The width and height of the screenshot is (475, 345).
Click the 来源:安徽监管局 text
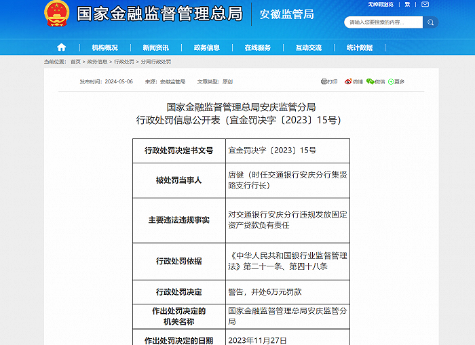click(165, 81)
